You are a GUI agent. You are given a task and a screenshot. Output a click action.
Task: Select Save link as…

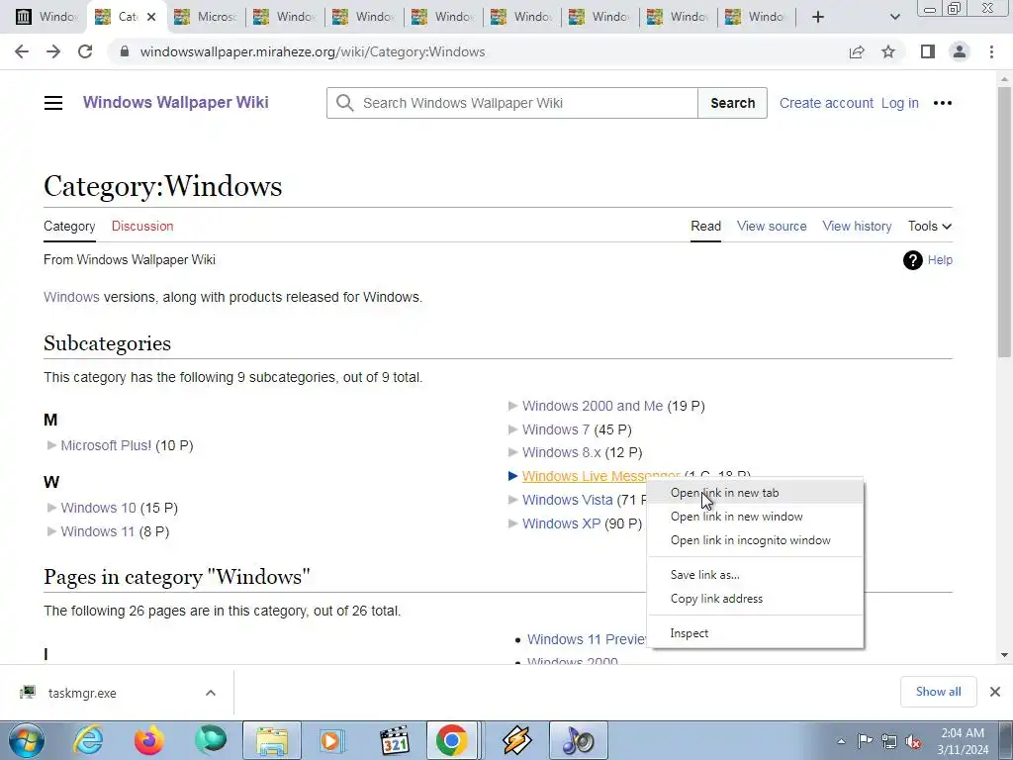point(756,575)
